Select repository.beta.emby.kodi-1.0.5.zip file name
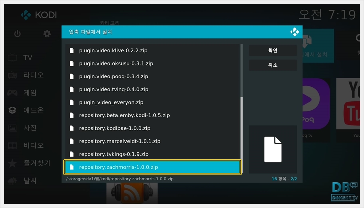The height and width of the screenshot is (208, 364). pyautogui.click(x=124, y=116)
